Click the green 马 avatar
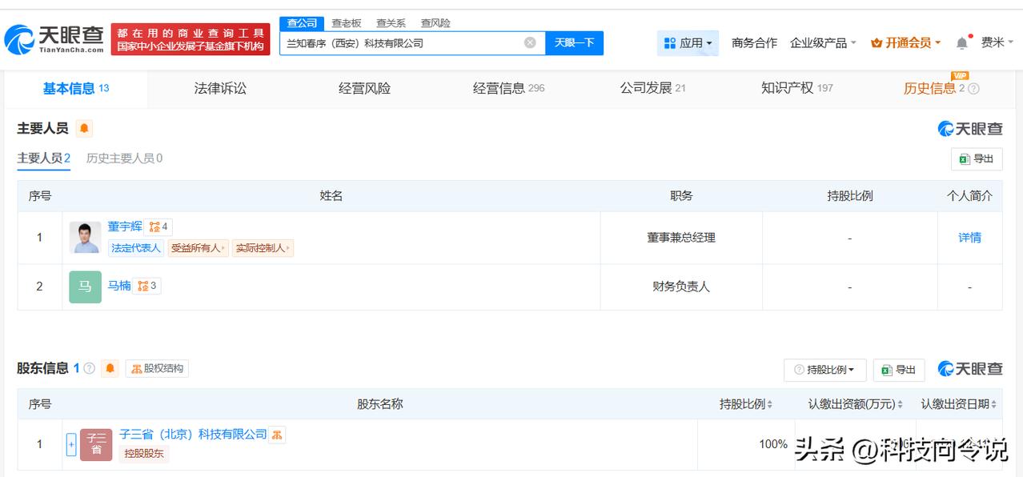This screenshot has width=1023, height=477. (85, 287)
